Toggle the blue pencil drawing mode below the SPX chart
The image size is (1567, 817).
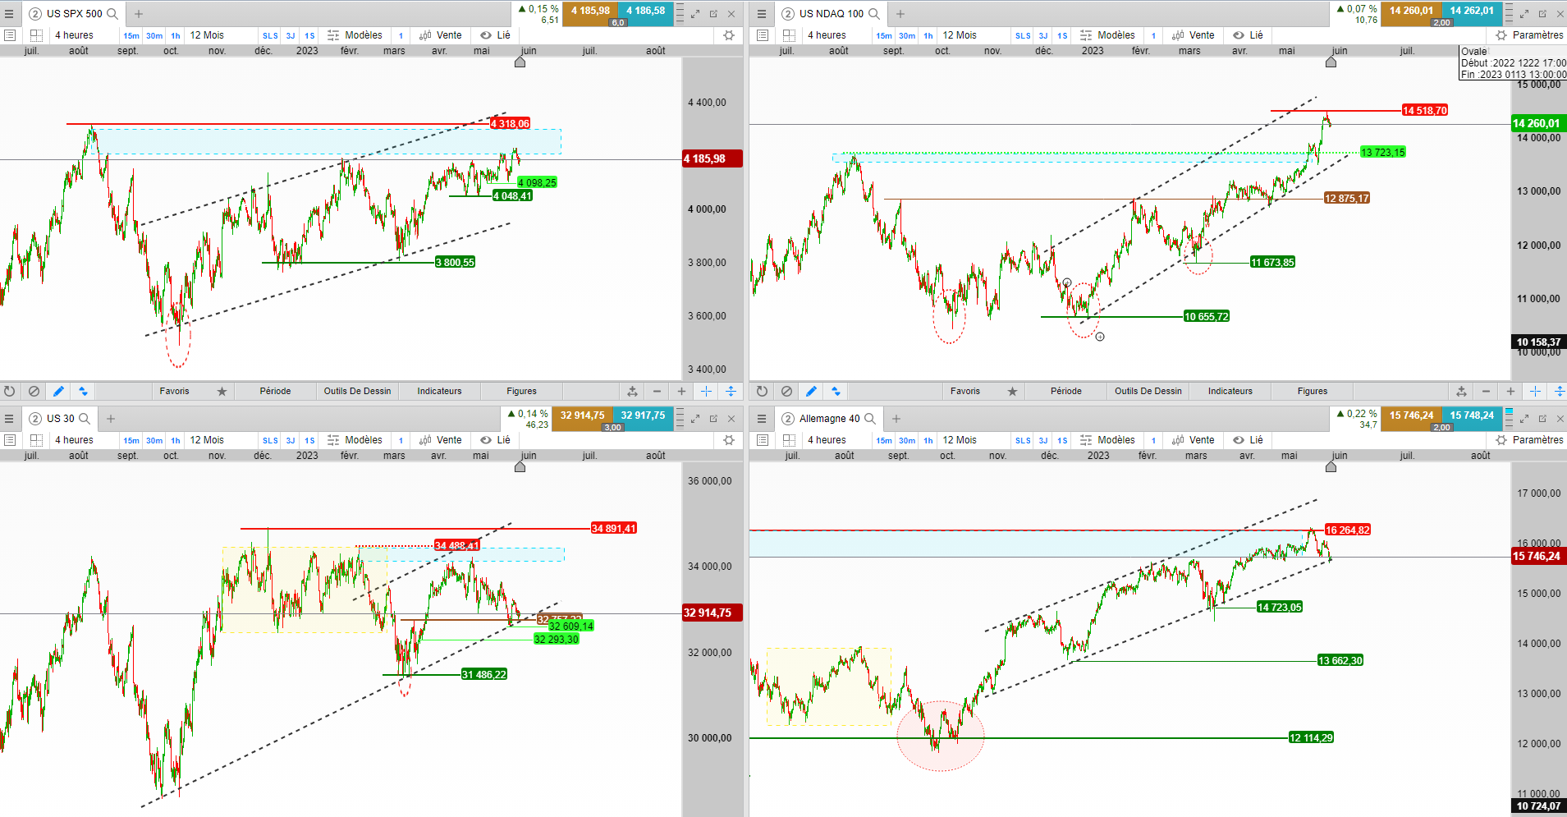pyautogui.click(x=58, y=392)
